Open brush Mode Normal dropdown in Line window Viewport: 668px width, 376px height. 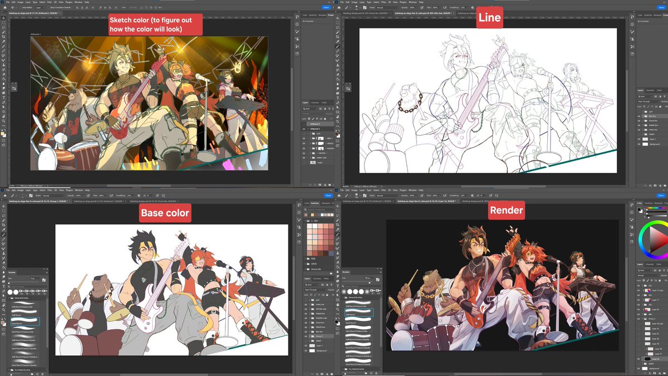click(388, 8)
